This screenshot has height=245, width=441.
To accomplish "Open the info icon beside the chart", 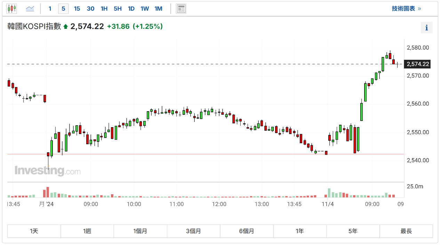I will (426, 28).
